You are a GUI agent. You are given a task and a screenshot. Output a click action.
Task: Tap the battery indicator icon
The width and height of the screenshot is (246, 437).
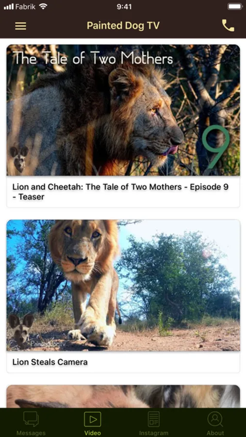(x=235, y=6)
